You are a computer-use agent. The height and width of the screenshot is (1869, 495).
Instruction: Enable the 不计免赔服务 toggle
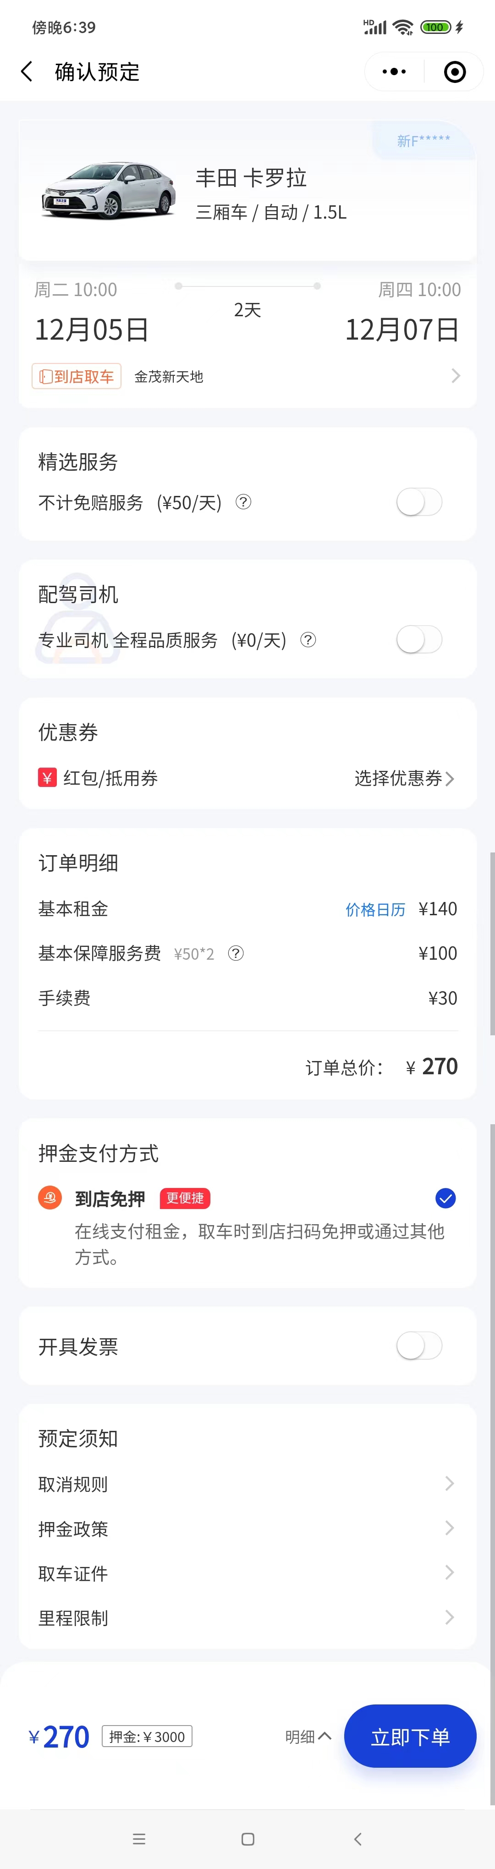point(419,502)
